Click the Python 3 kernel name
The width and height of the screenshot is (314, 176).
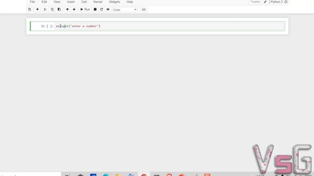point(276,2)
